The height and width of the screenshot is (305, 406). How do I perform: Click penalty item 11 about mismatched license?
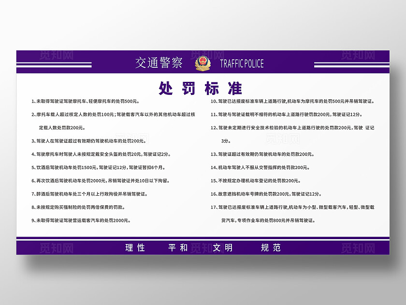[x=286, y=115]
